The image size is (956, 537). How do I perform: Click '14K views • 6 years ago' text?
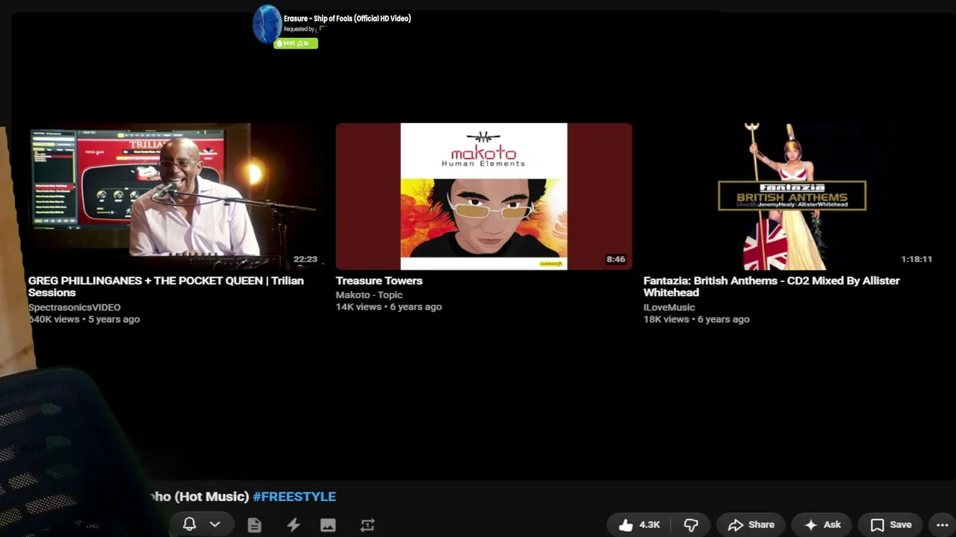point(389,307)
